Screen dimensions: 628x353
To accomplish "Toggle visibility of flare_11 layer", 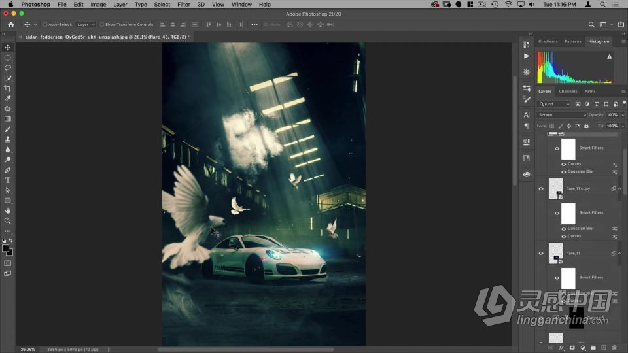I will pyautogui.click(x=541, y=253).
